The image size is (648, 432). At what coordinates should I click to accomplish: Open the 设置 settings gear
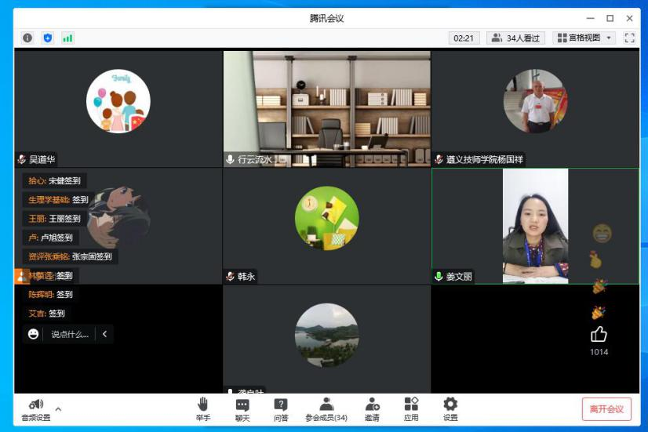tap(450, 409)
